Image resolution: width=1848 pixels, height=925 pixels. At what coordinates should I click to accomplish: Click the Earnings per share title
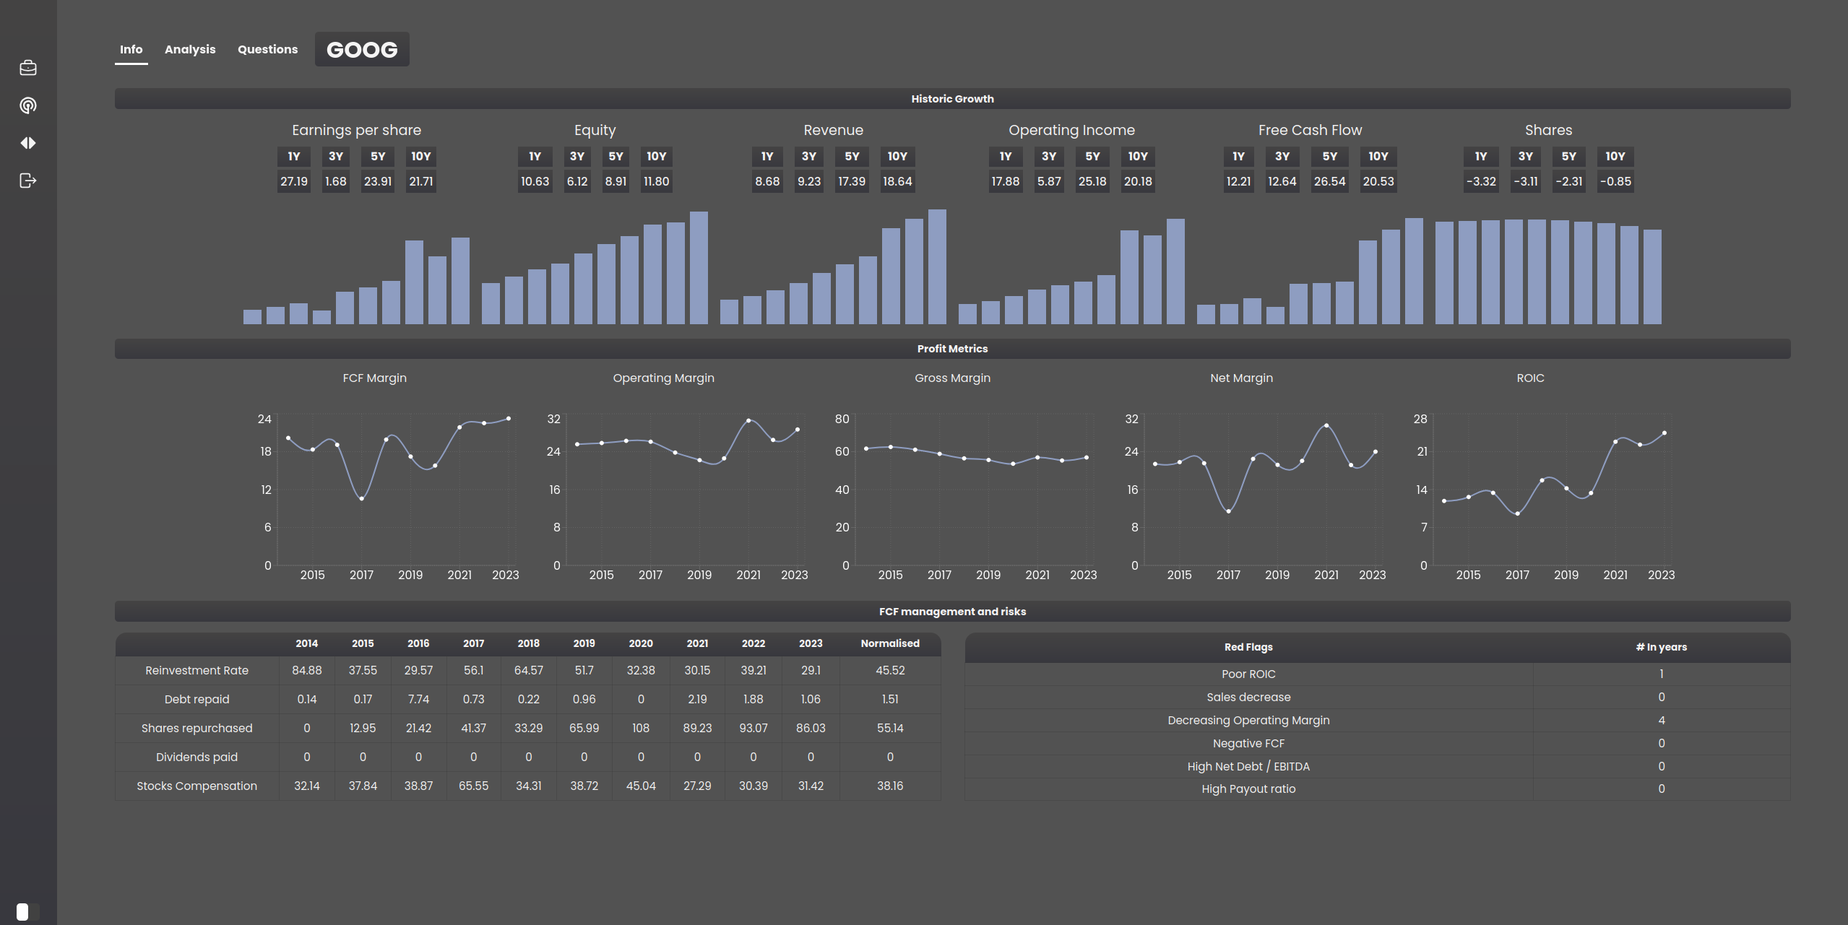tap(356, 130)
